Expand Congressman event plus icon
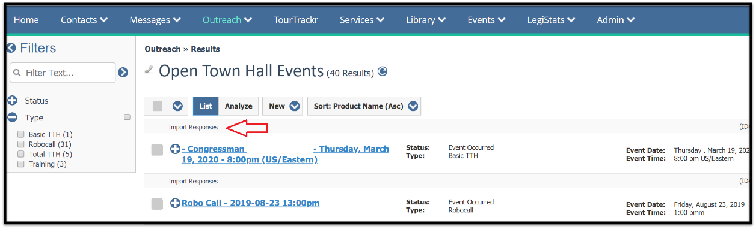Viewport: 756px width, 229px height. [175, 149]
